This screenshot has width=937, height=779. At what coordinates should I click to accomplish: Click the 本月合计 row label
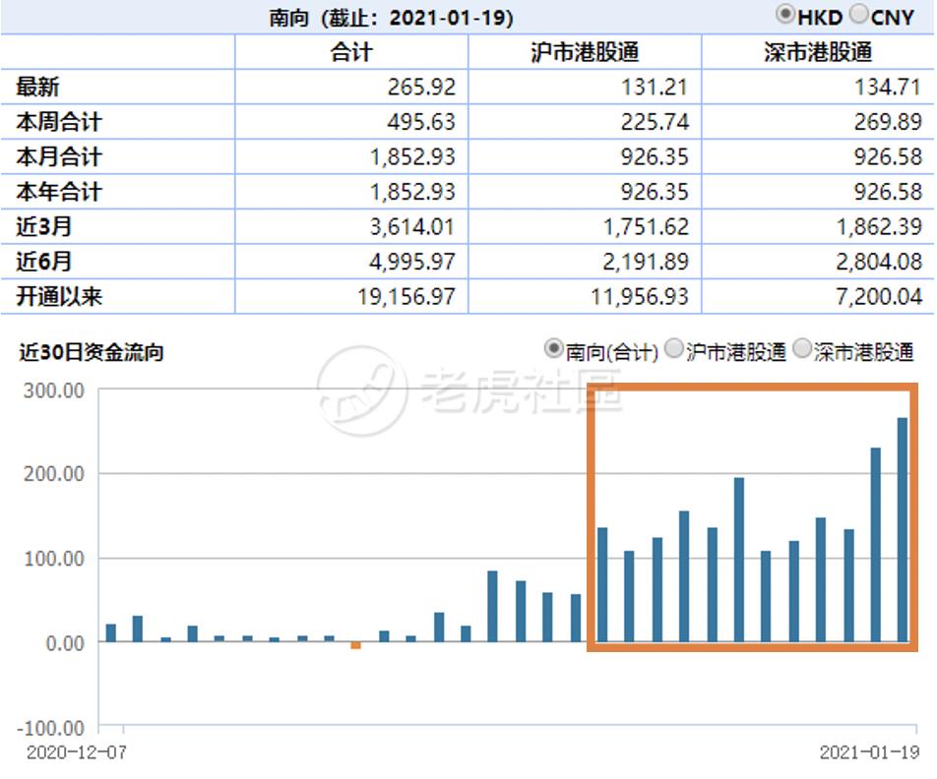point(59,157)
